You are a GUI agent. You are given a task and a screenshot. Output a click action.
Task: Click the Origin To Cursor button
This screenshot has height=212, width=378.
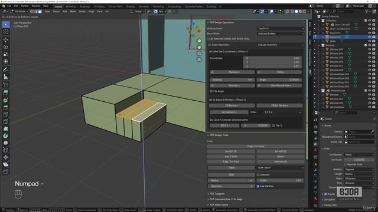click(256, 147)
